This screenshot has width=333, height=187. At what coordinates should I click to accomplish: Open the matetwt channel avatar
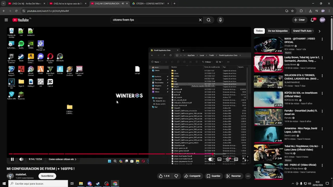[10, 176]
